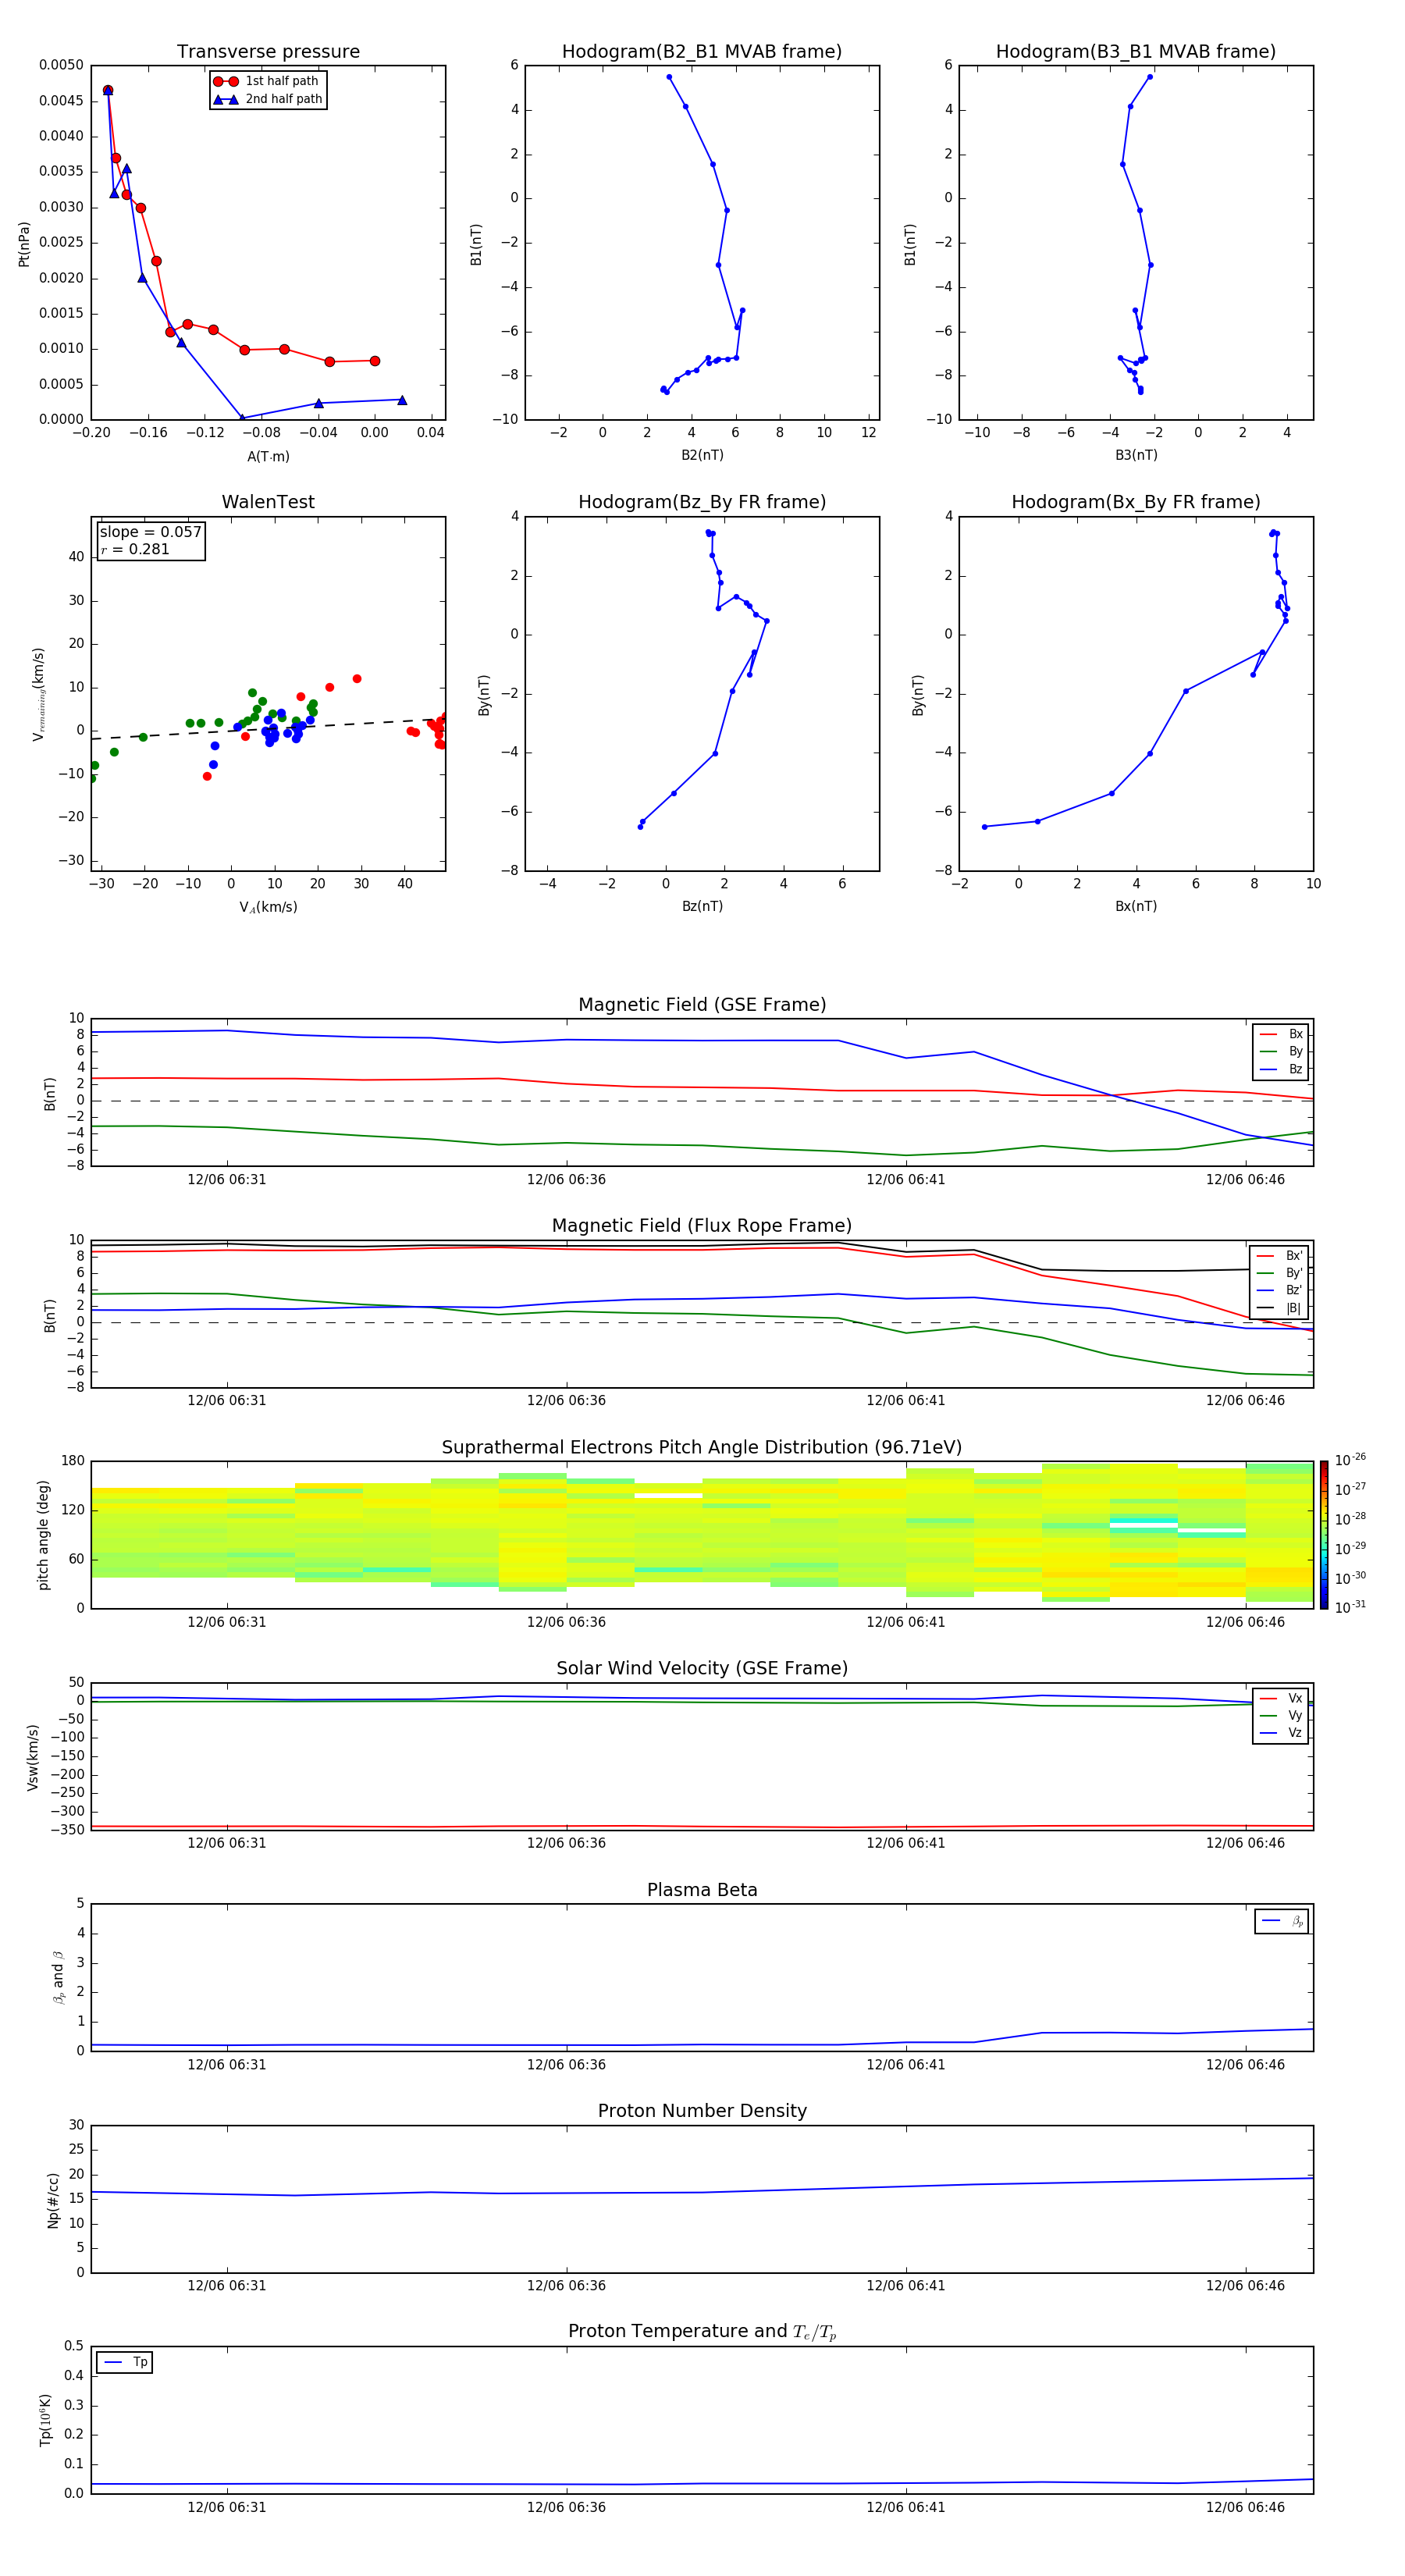Click the "Bx'" legend entry in Flux Rope plot
The height and width of the screenshot is (2576, 1405).
click(x=1280, y=1256)
